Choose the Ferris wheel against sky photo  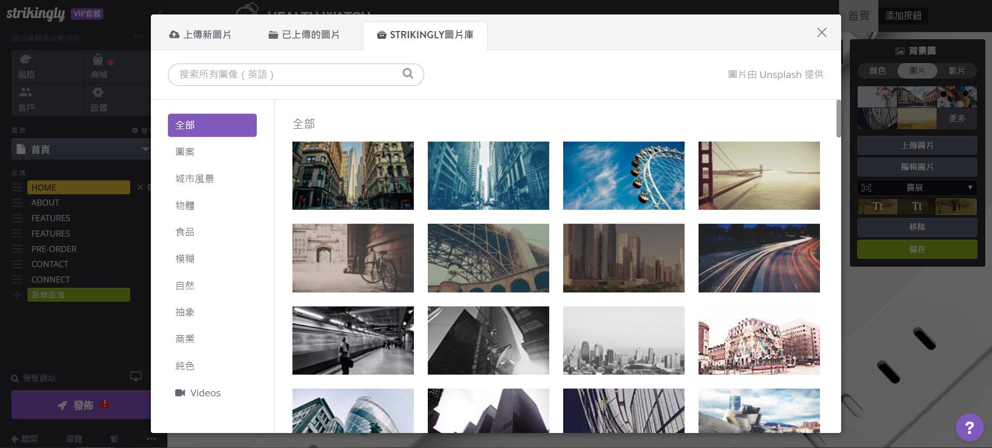tap(624, 176)
